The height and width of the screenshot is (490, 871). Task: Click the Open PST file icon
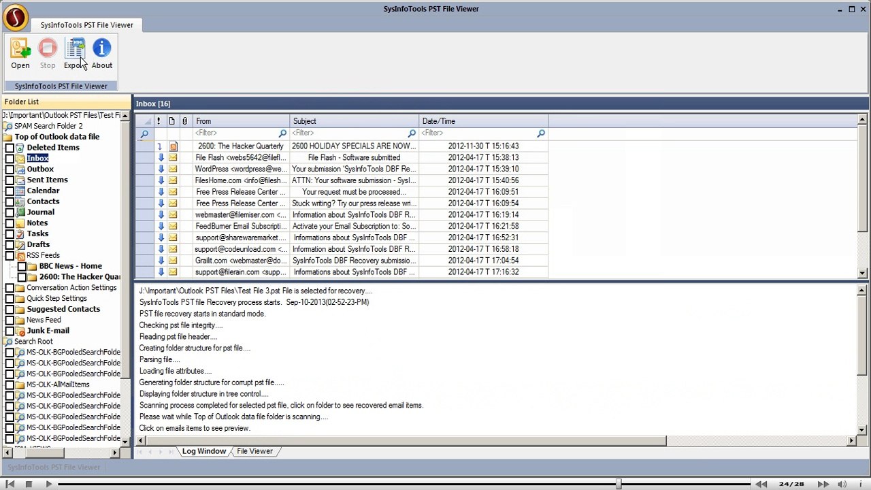[x=20, y=49]
